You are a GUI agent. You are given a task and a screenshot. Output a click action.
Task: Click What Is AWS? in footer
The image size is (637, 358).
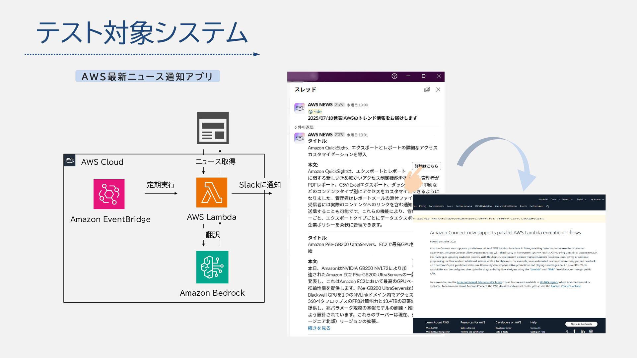click(x=432, y=328)
